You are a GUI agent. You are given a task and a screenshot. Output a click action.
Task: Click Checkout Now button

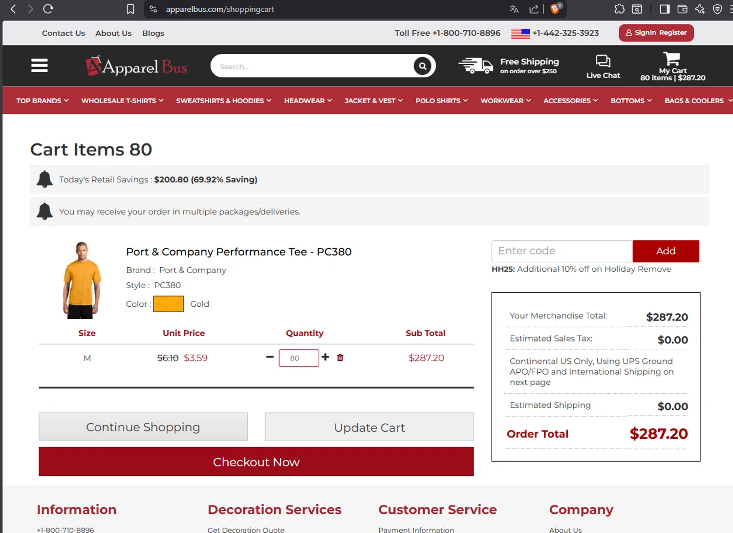(x=256, y=462)
